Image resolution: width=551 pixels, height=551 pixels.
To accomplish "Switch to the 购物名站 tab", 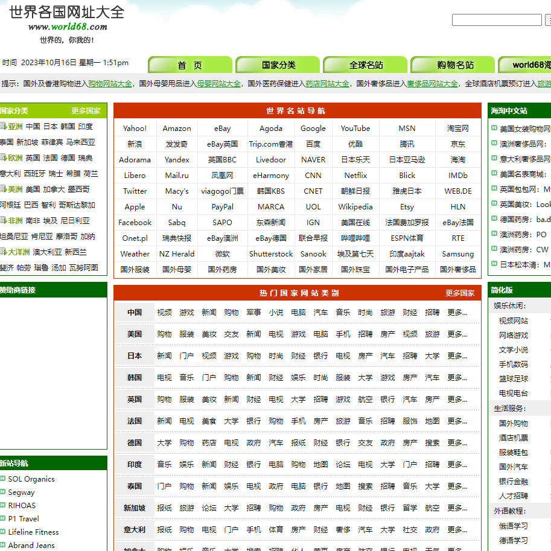I will [x=453, y=65].
